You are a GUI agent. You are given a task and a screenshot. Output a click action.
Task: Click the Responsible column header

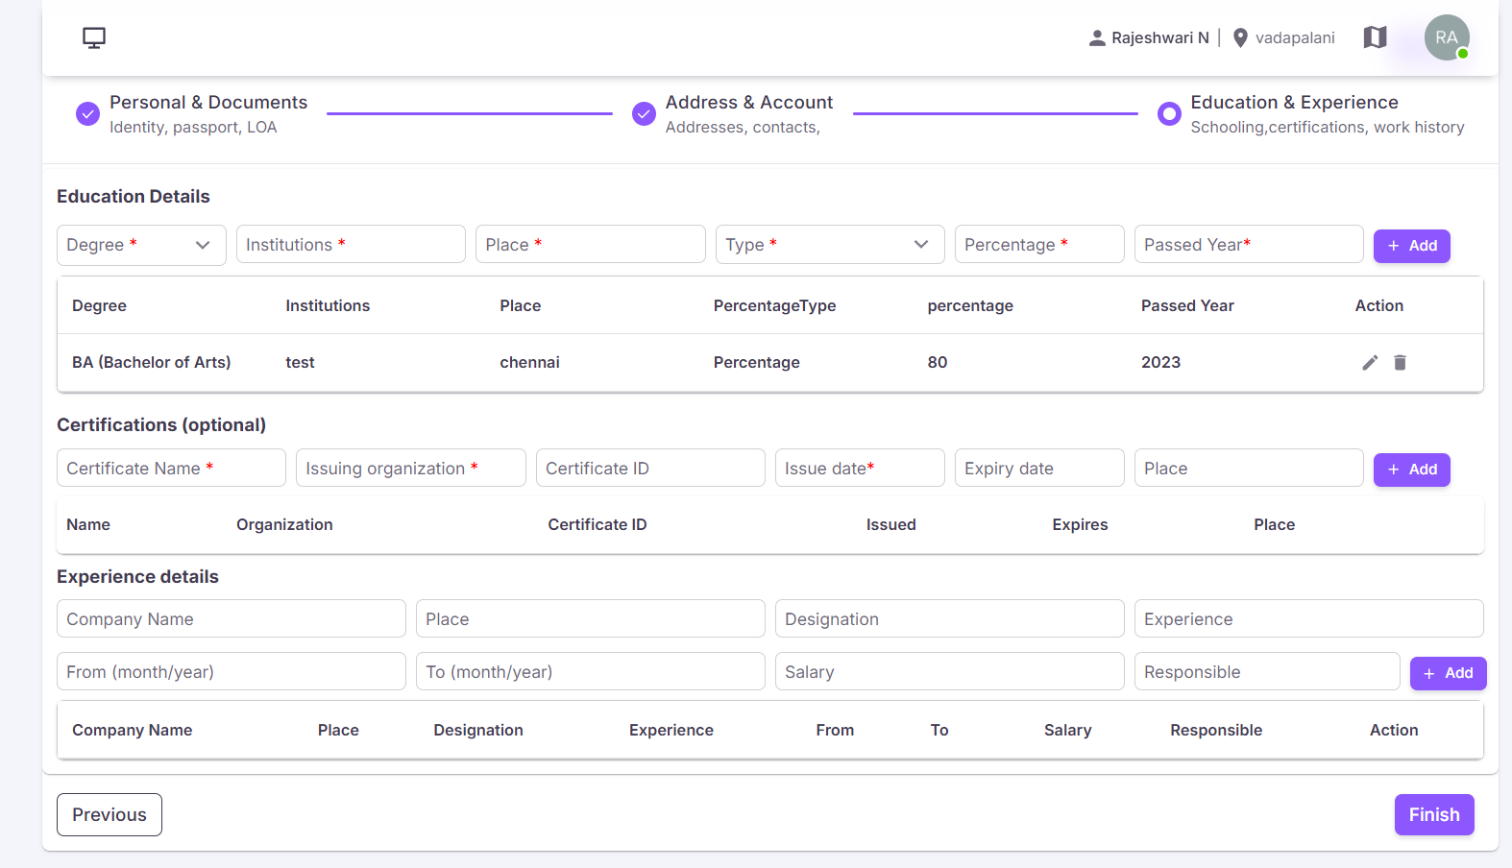pos(1216,730)
